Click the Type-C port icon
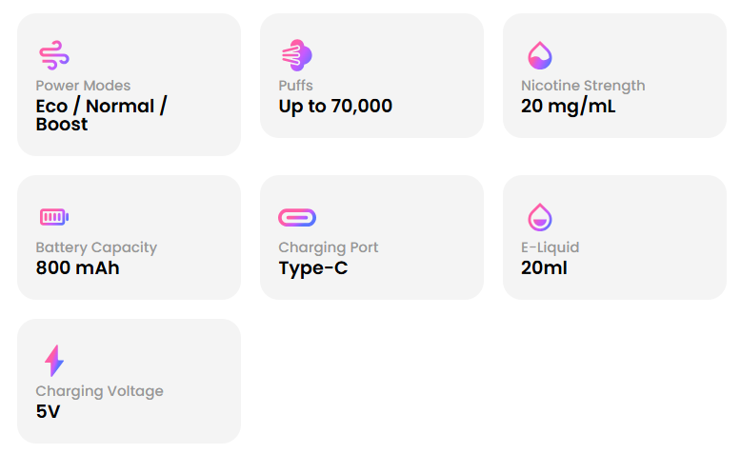Viewport: 741px width, 454px height. (x=297, y=217)
